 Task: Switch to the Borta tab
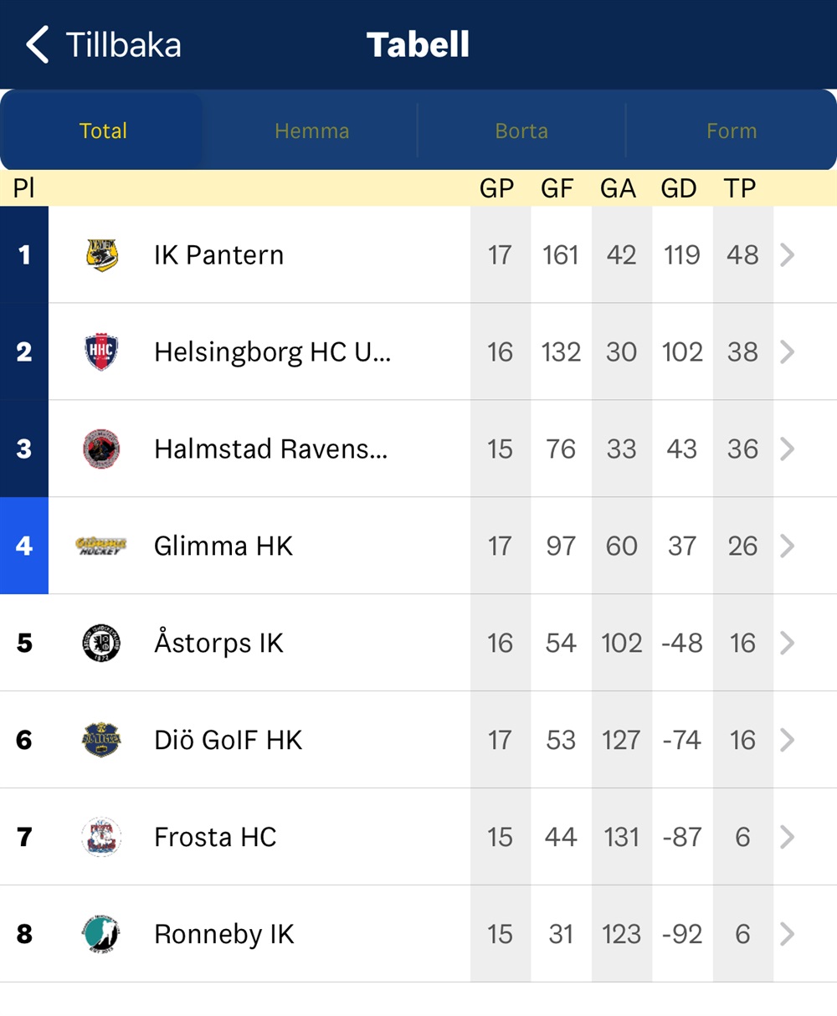(521, 131)
